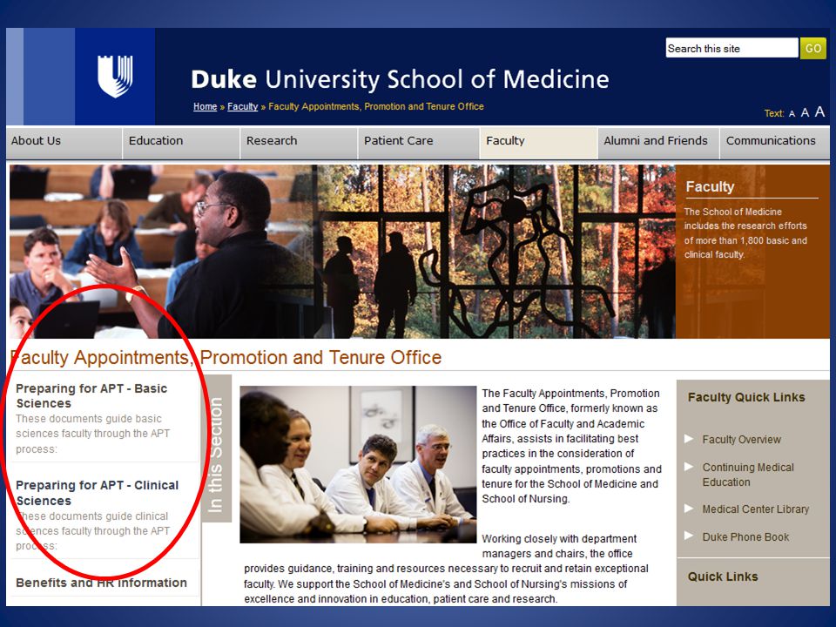Click arrow bullet beside Medical Center Library
Image resolution: width=836 pixels, height=627 pixels.
tap(689, 508)
